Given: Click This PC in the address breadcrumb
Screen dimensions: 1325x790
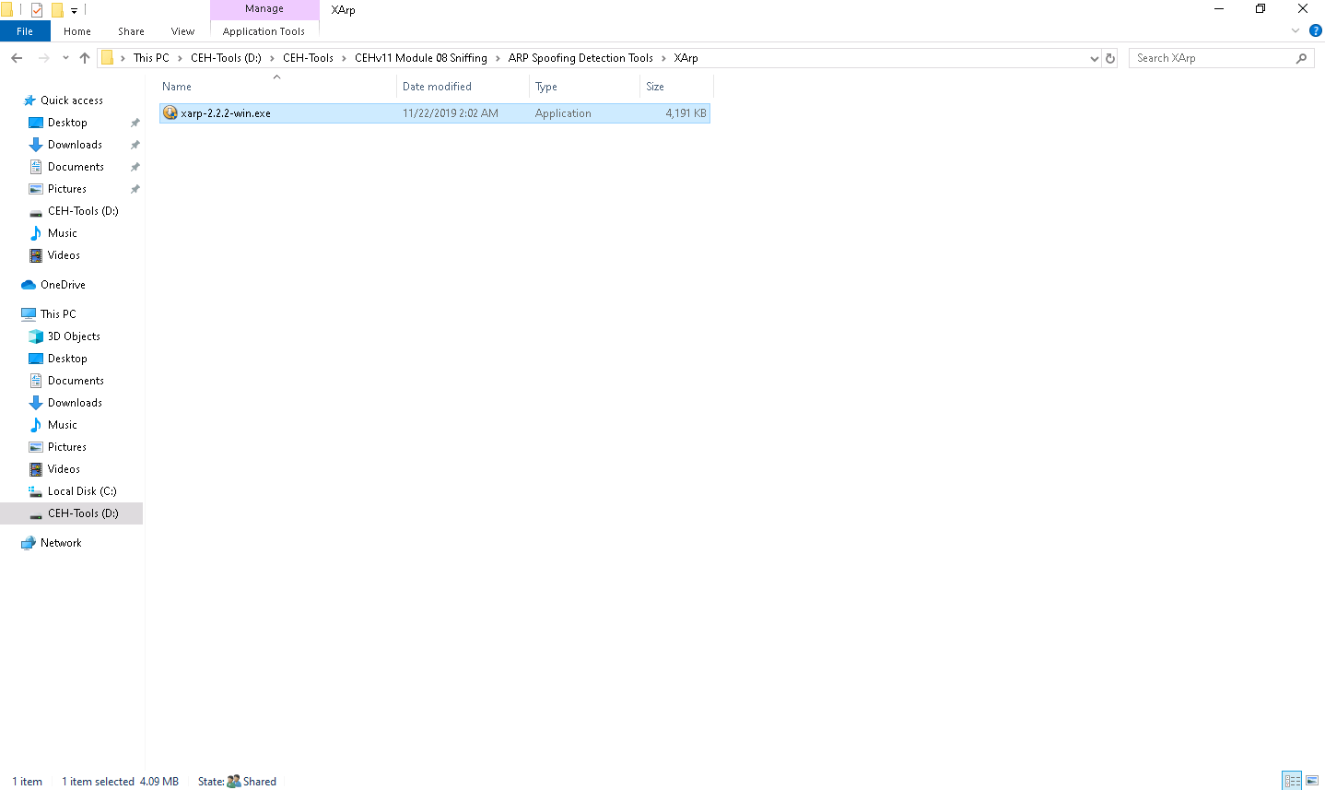Looking at the screenshot, I should (x=151, y=58).
